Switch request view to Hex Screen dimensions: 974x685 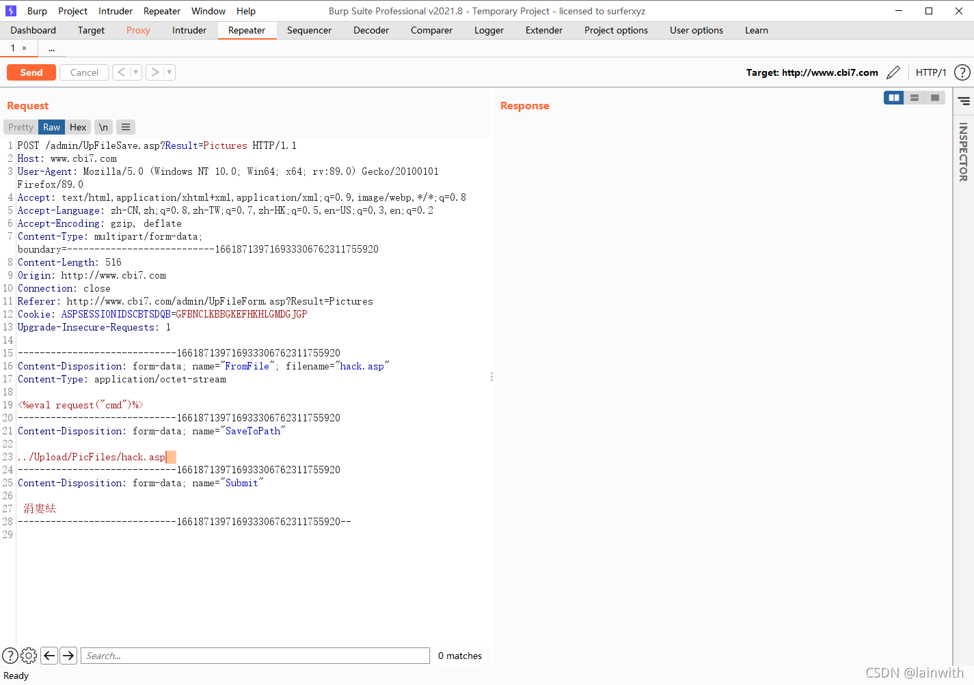[78, 127]
